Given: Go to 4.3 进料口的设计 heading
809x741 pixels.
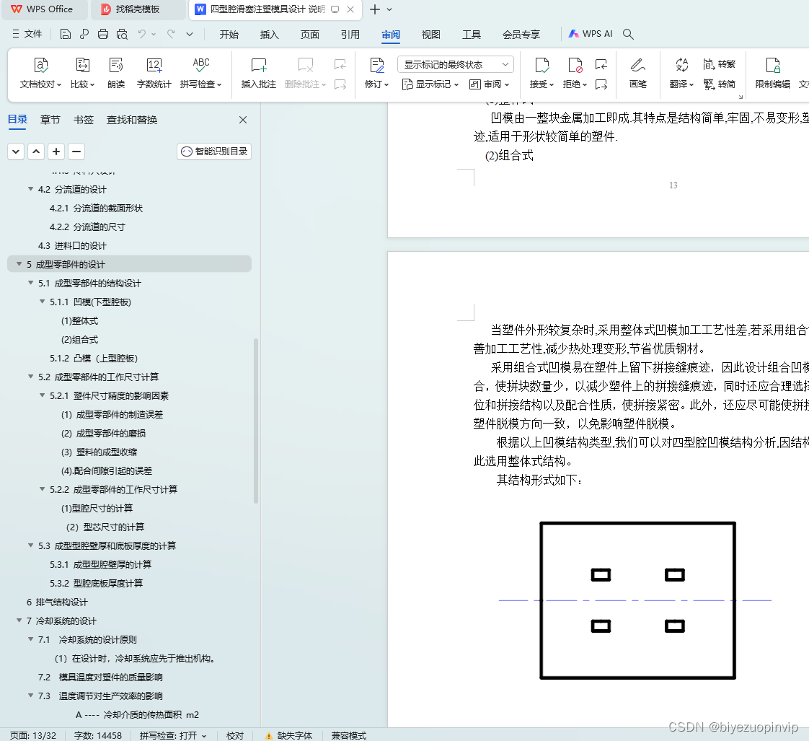Looking at the screenshot, I should (x=72, y=246).
